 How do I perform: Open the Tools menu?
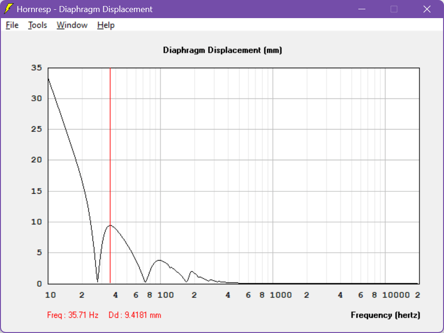[37, 25]
